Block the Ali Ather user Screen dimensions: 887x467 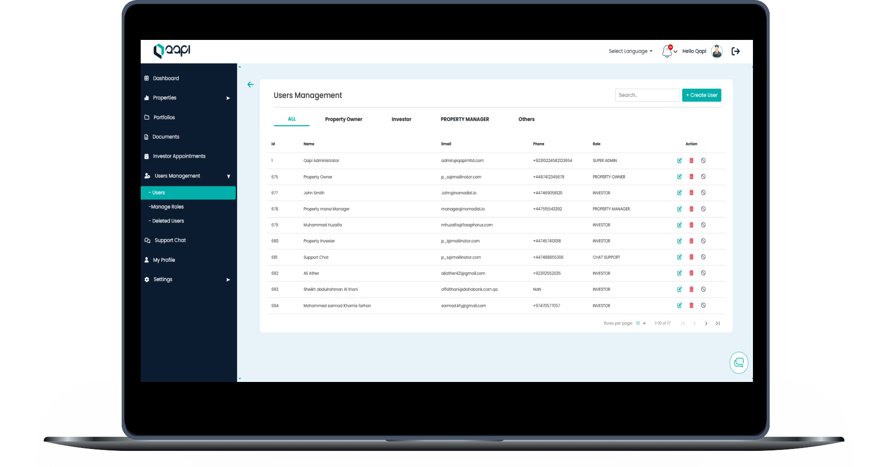tap(703, 273)
